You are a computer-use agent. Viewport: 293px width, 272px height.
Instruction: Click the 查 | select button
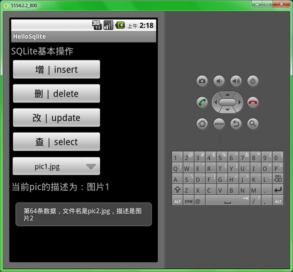pos(56,142)
